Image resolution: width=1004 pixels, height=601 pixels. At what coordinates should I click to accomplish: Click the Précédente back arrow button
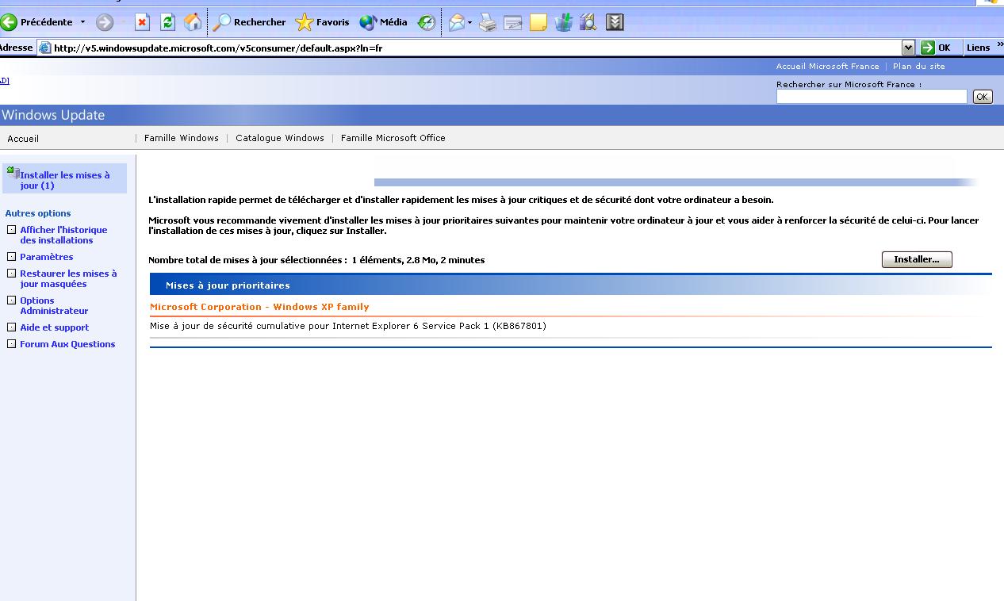pyautogui.click(x=36, y=22)
